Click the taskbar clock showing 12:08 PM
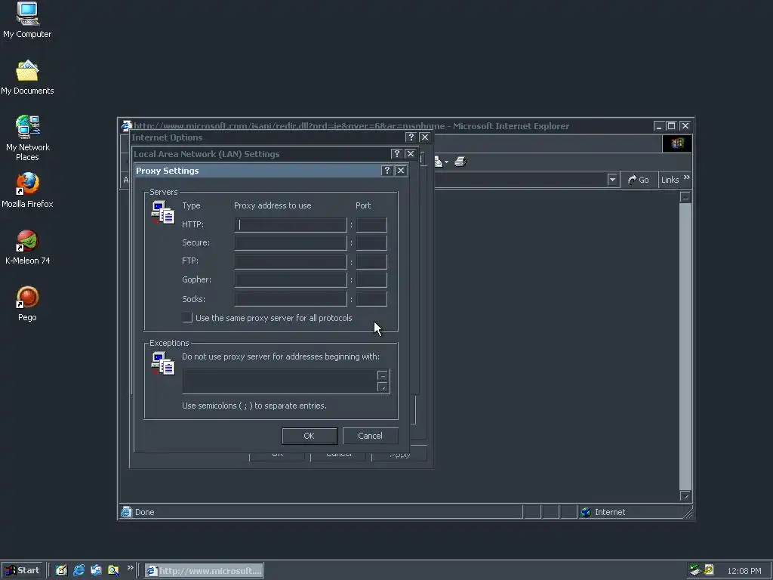The height and width of the screenshot is (580, 773). [x=744, y=571]
